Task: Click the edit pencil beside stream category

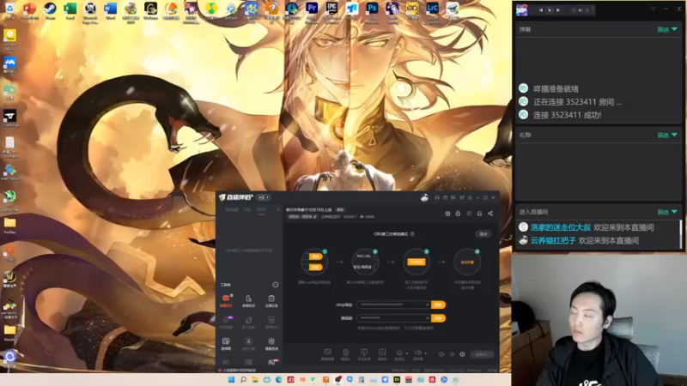Action: coord(315,217)
